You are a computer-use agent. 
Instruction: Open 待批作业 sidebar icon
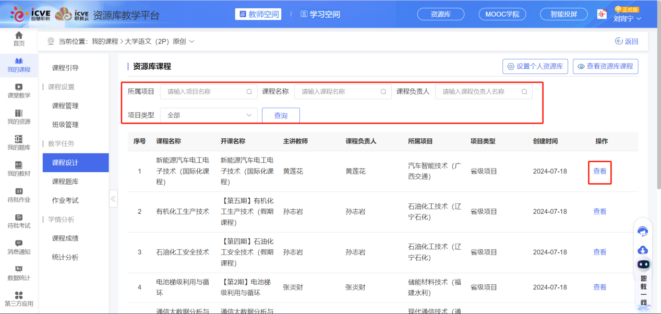(x=19, y=191)
